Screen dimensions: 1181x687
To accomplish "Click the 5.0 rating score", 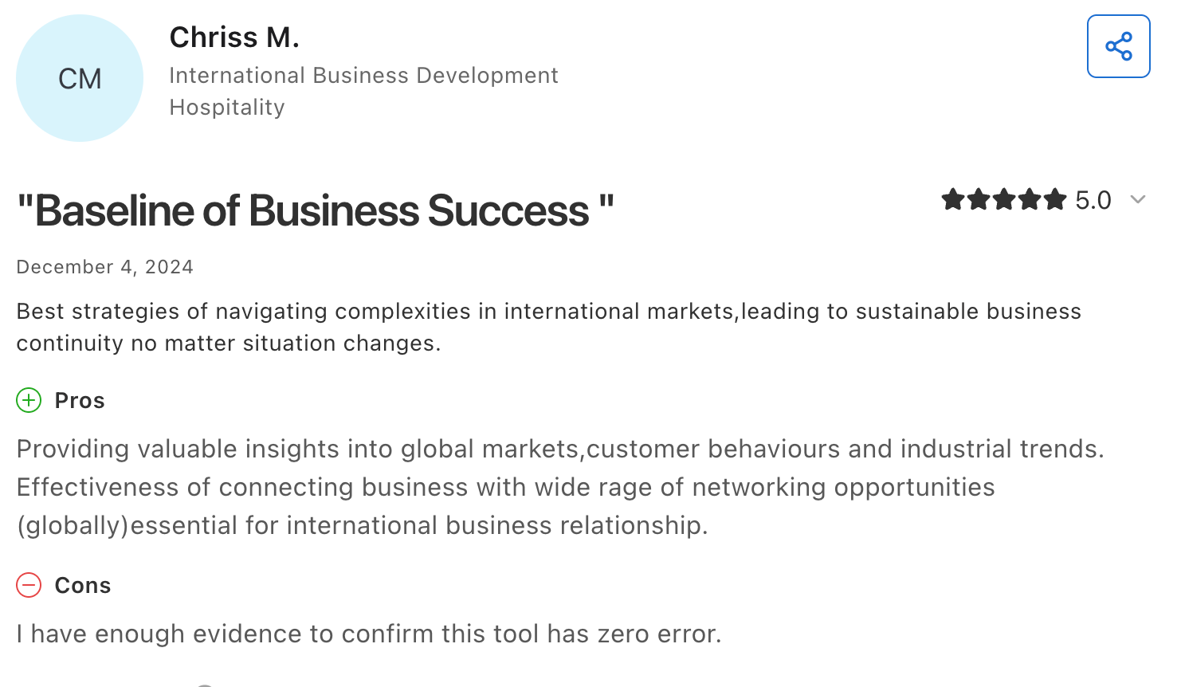I will (1093, 200).
